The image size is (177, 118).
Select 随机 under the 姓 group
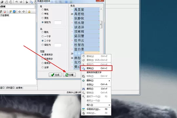(45, 10)
